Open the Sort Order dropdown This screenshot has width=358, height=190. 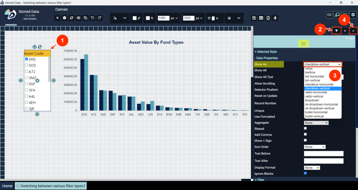[315, 147]
